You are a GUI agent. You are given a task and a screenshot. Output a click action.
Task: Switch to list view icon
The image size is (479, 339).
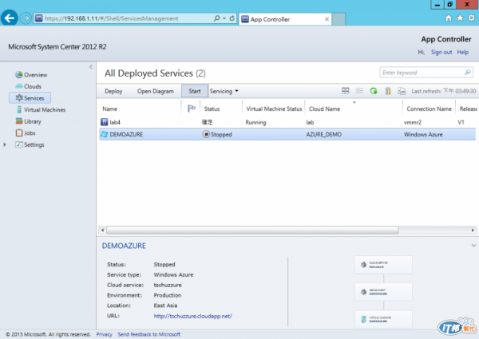359,91
